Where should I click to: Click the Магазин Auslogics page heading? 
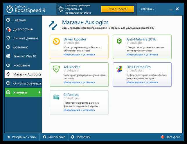click(85, 22)
